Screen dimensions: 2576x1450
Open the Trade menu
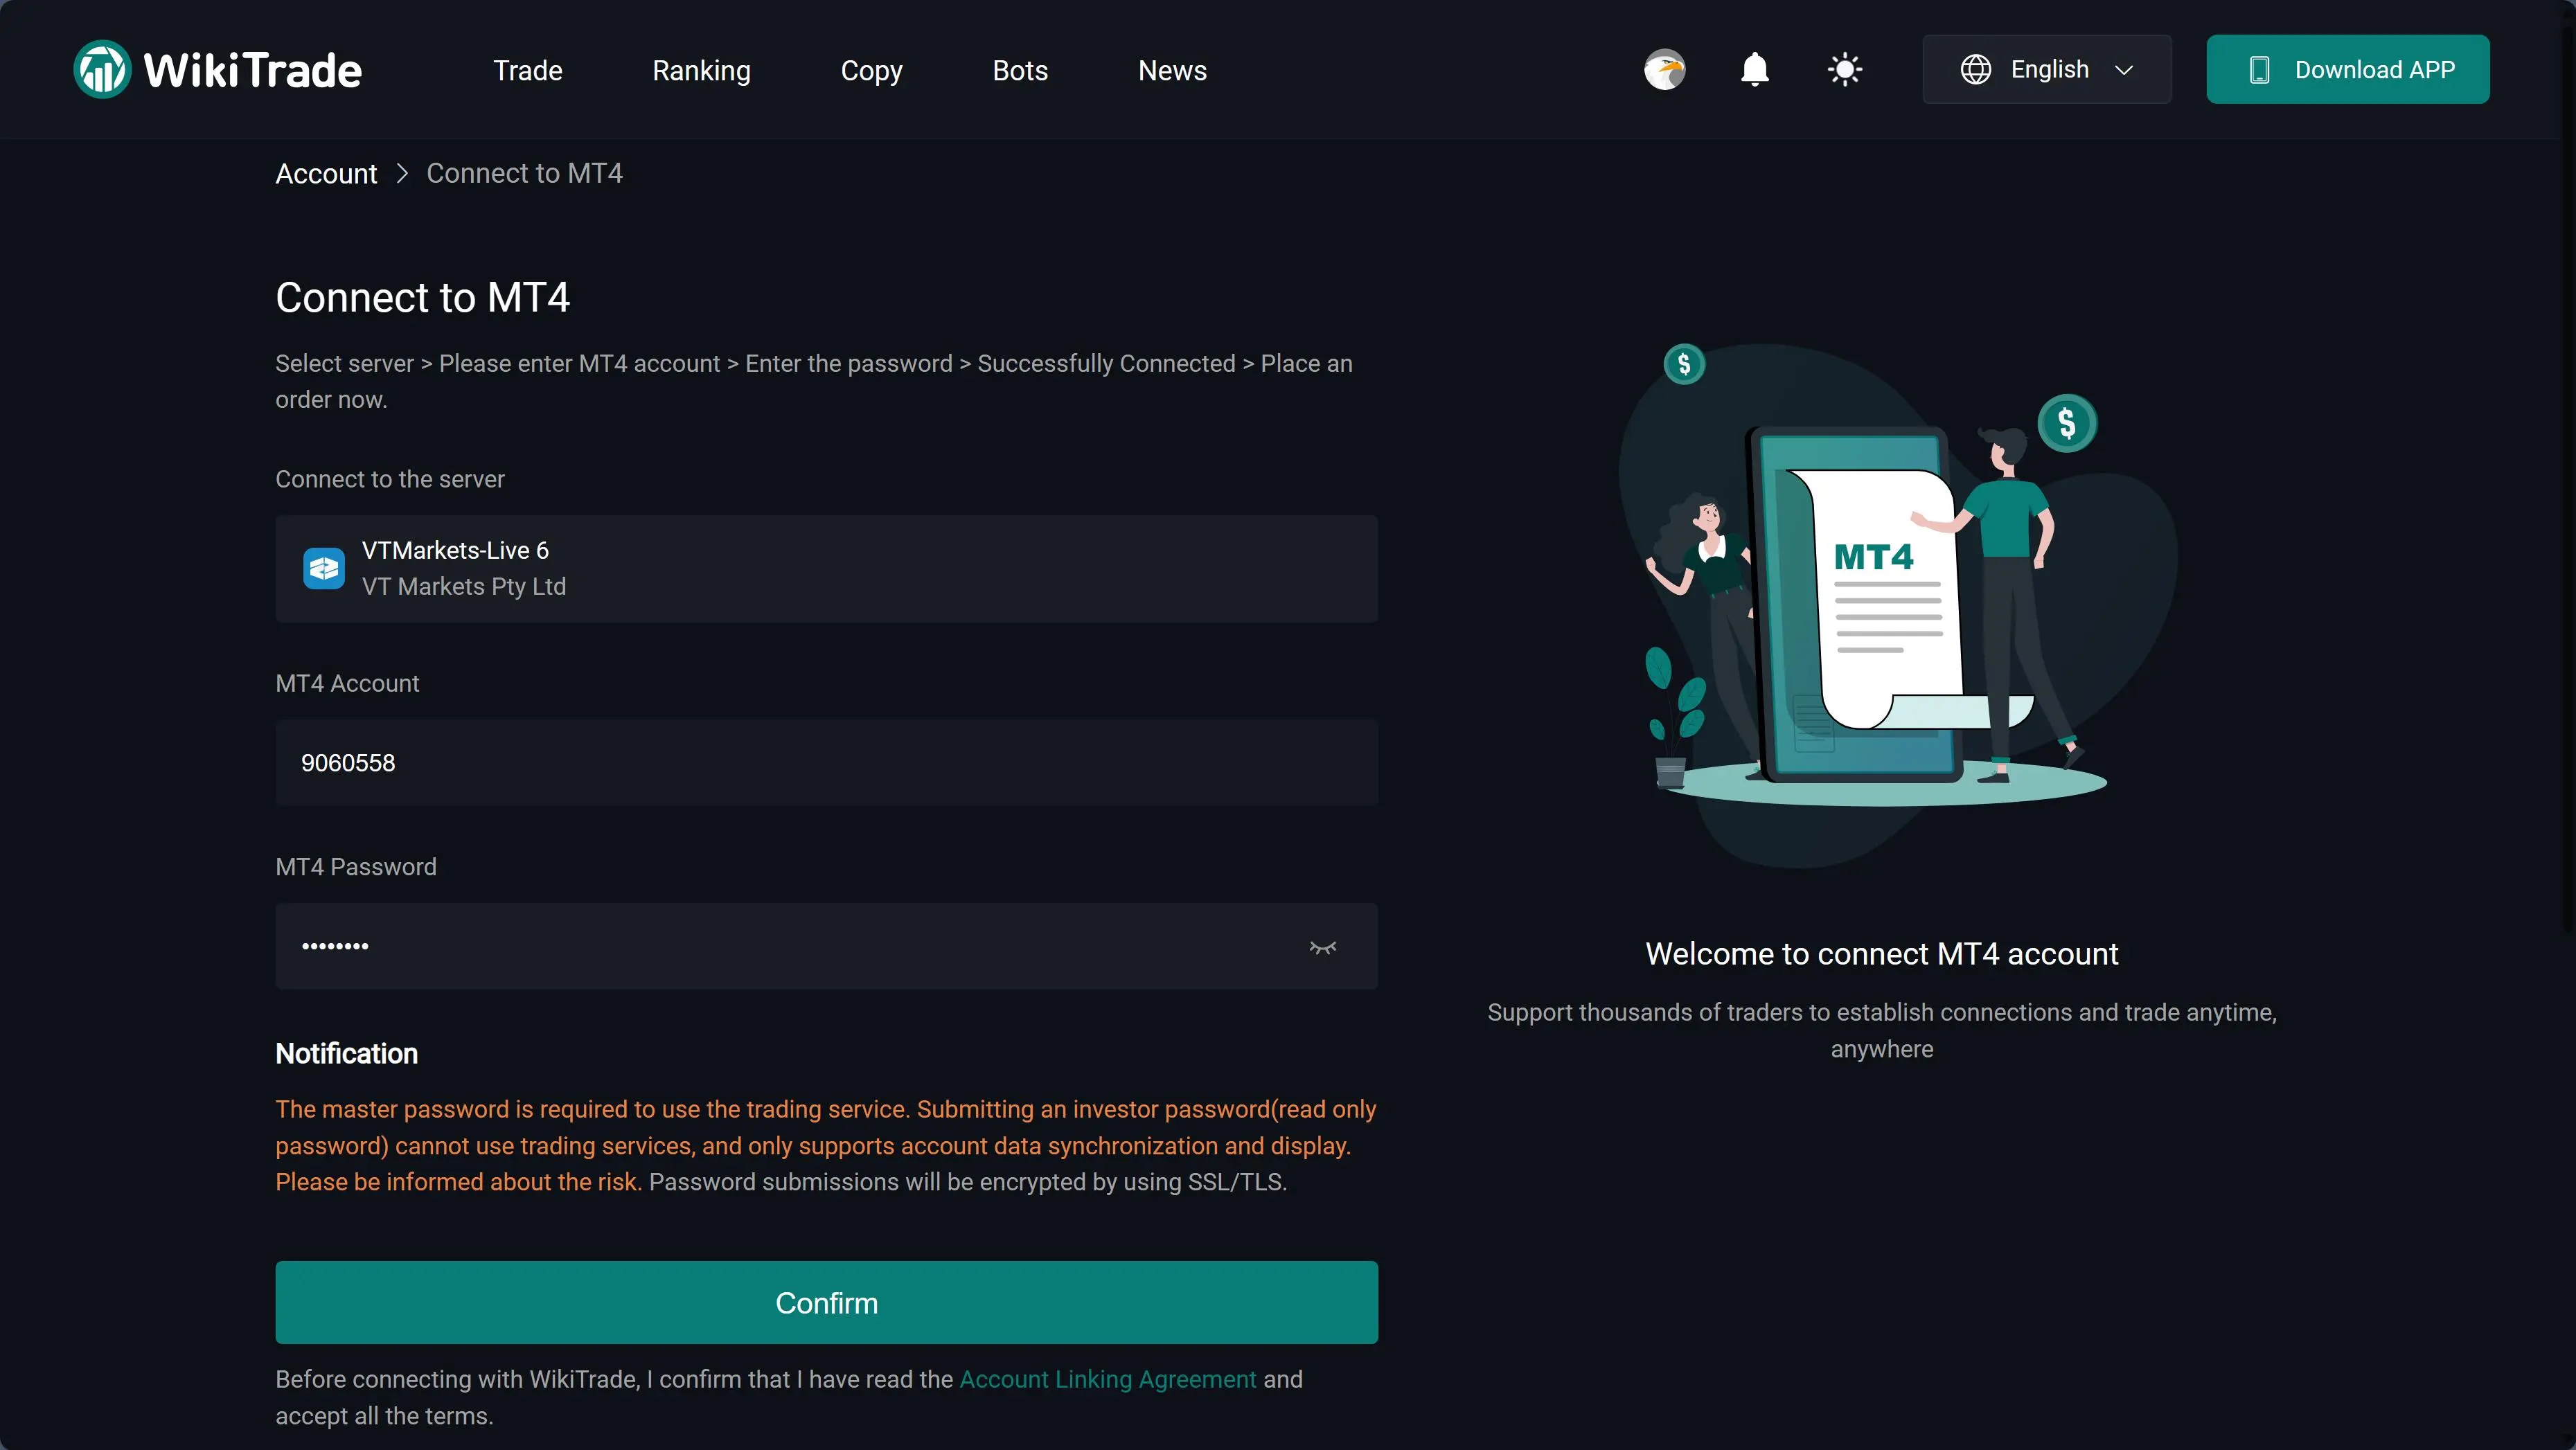point(528,70)
